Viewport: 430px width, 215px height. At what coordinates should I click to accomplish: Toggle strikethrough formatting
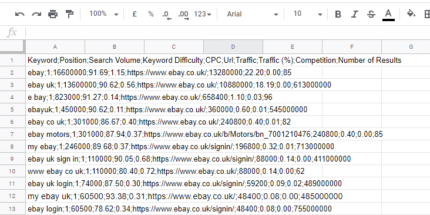pyautogui.click(x=371, y=14)
